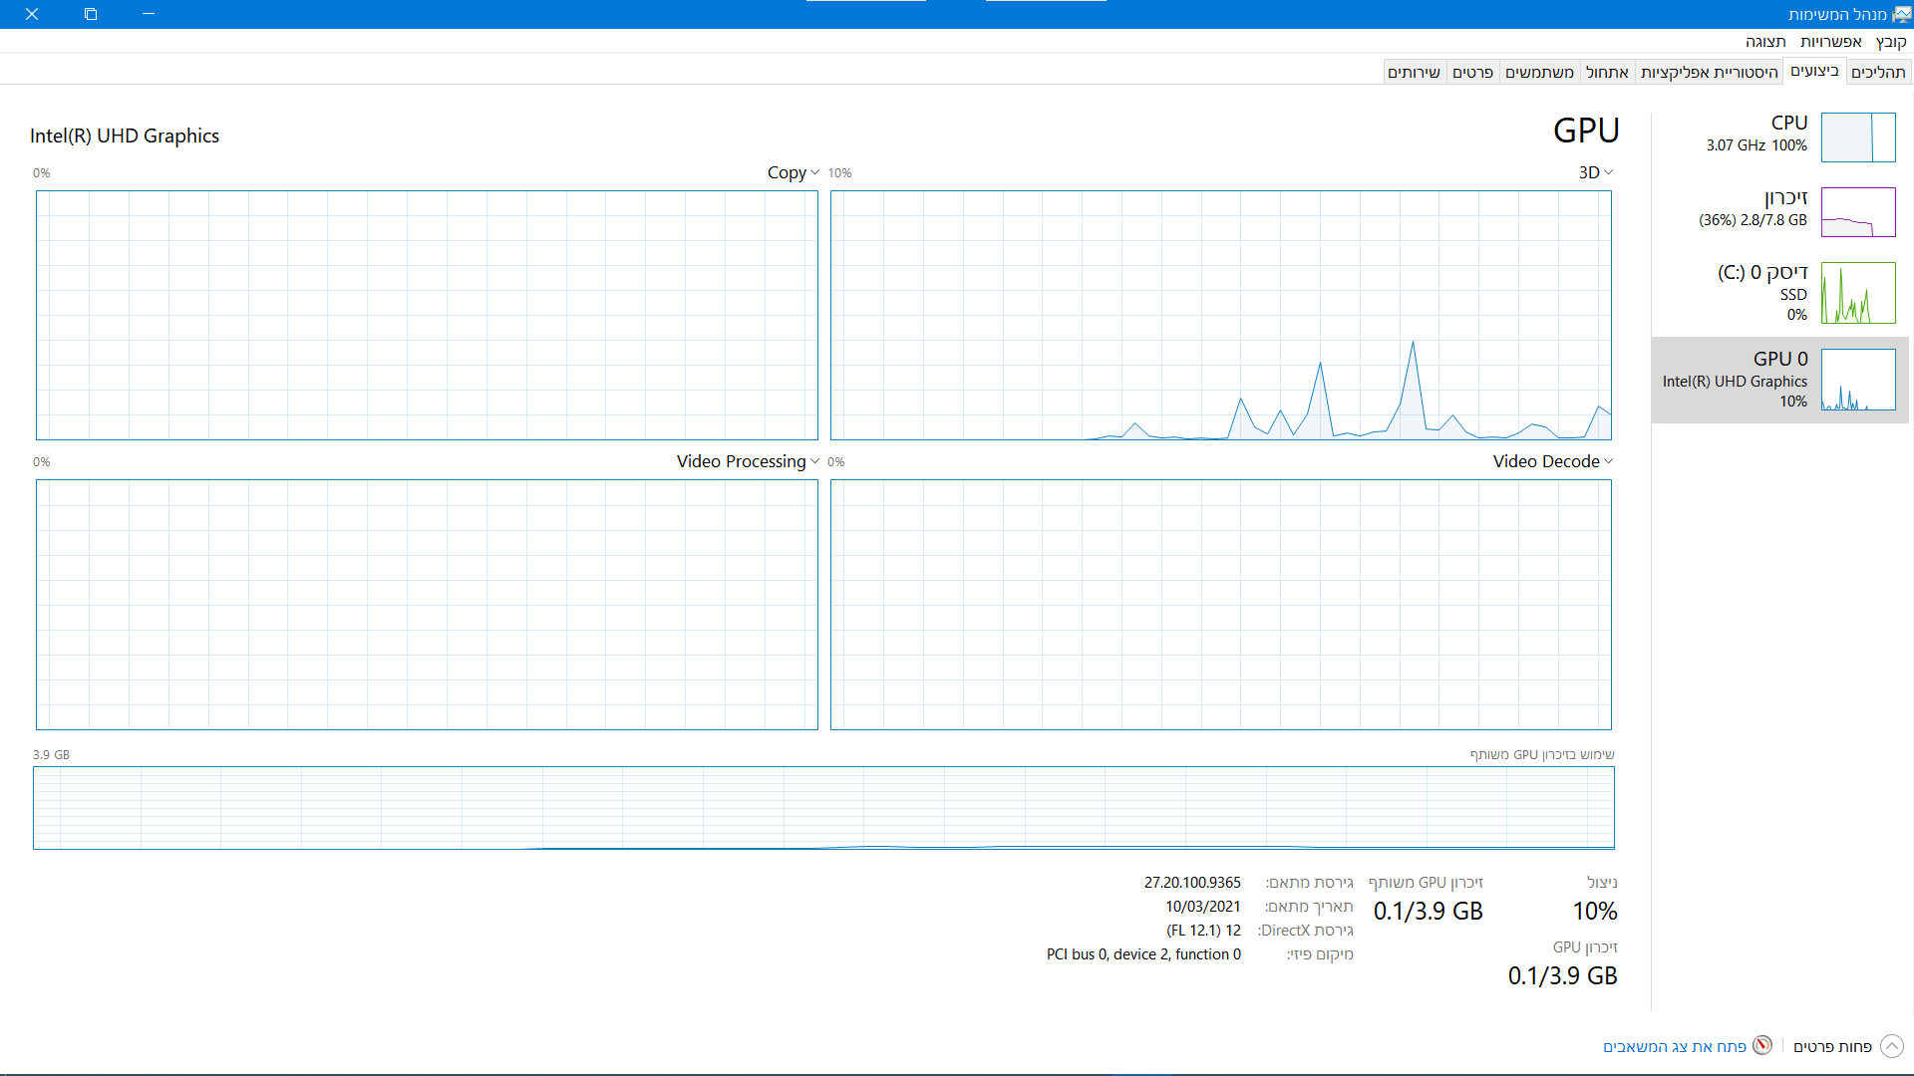Open the היסטוריית אפליקציות tab
Viewport: 1914px width, 1076px height.
(1709, 72)
